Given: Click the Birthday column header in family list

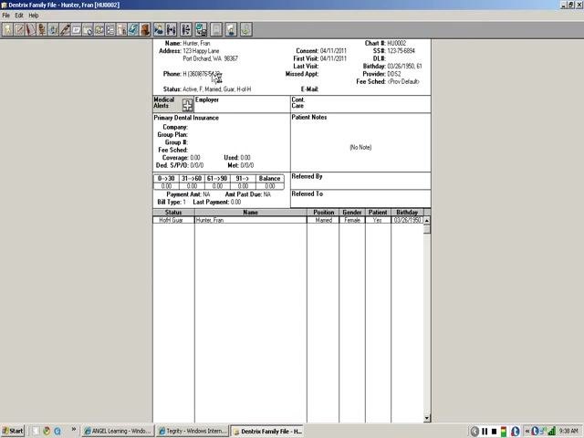Looking at the screenshot, I should pos(407,213).
